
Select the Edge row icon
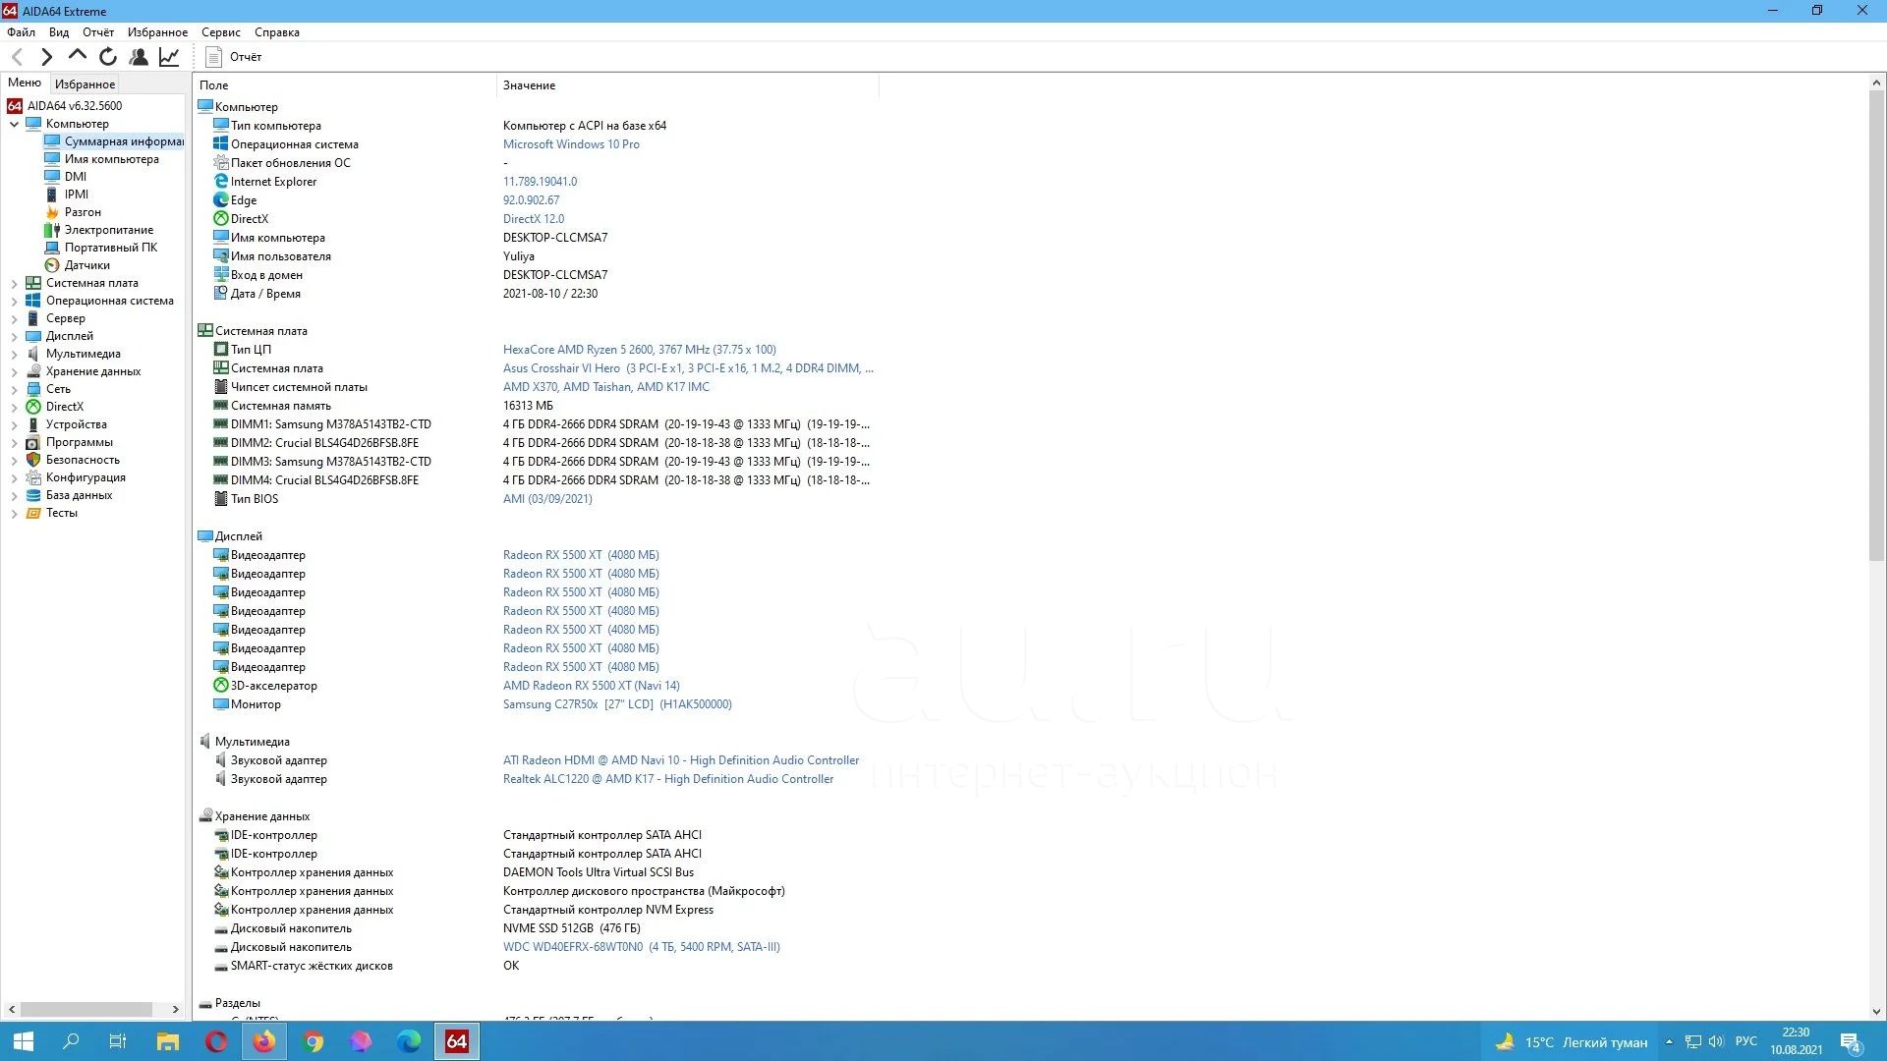[x=221, y=200]
